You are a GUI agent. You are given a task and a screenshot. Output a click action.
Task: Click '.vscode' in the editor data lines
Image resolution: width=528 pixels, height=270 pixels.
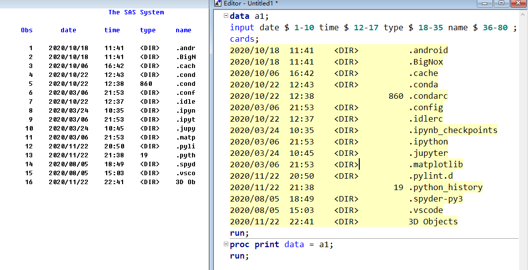click(x=426, y=210)
